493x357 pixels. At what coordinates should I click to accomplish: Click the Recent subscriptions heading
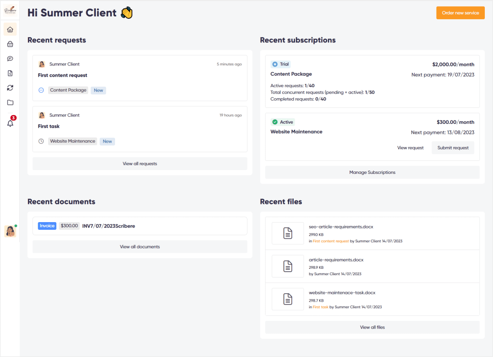pos(298,40)
